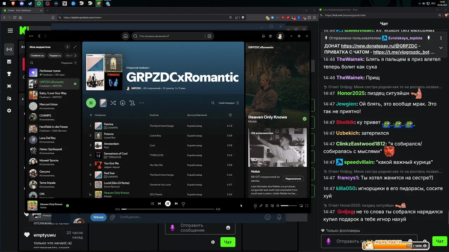Click GRPZDC playlist owner link
The width and height of the screenshot is (449, 252).
click(x=136, y=88)
